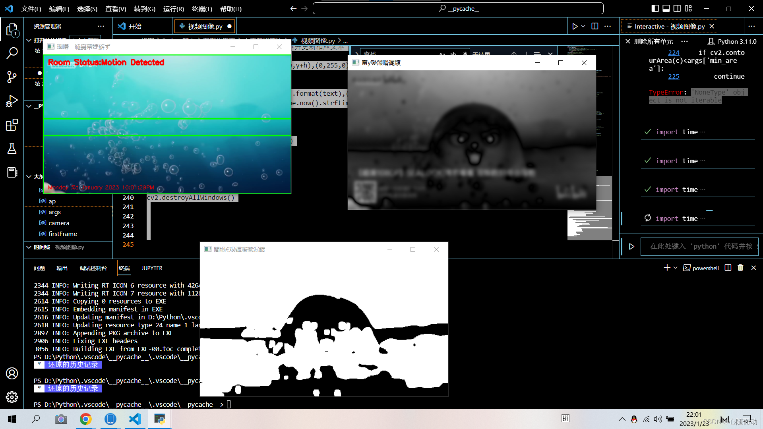The height and width of the screenshot is (429, 763).
Task: Select Python 3.11.0 kernel button
Action: click(x=732, y=41)
